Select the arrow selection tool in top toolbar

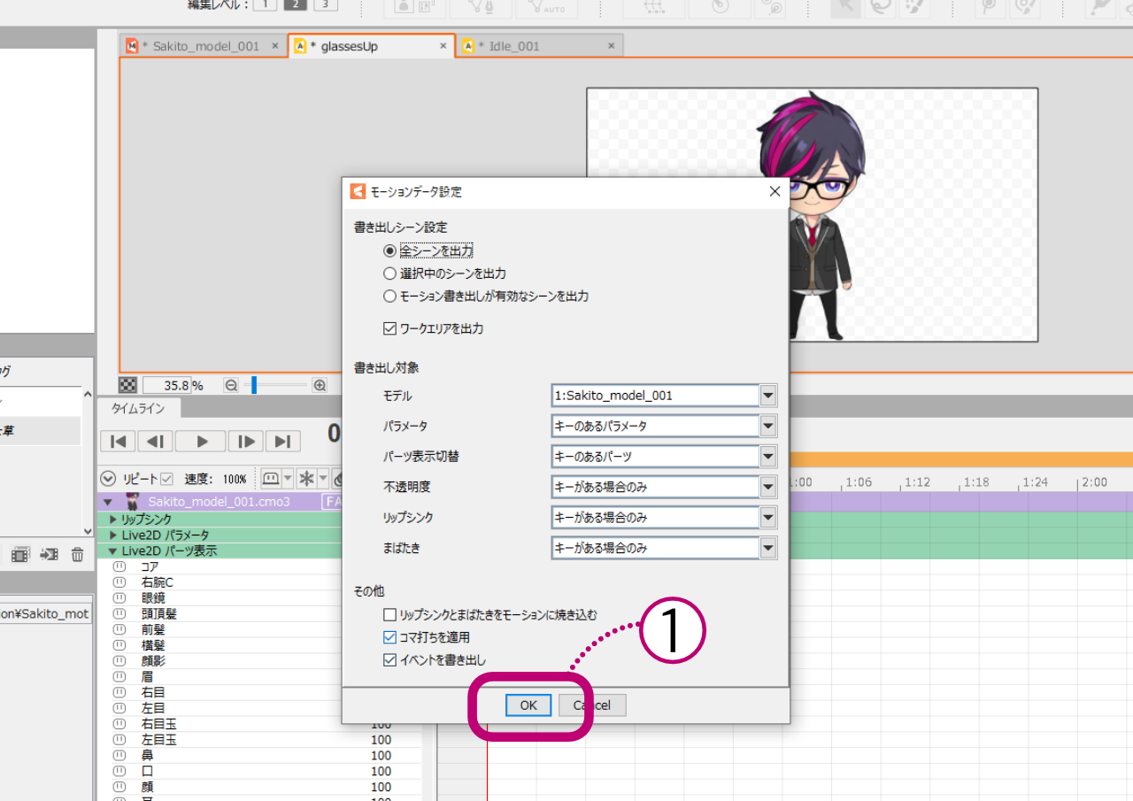[x=844, y=6]
